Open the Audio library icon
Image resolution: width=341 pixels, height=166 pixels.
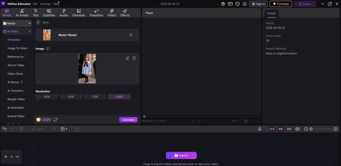[64, 11]
